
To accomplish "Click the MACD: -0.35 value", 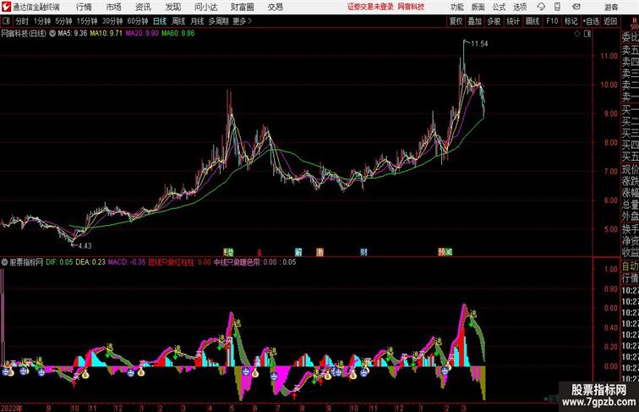I will (x=126, y=262).
